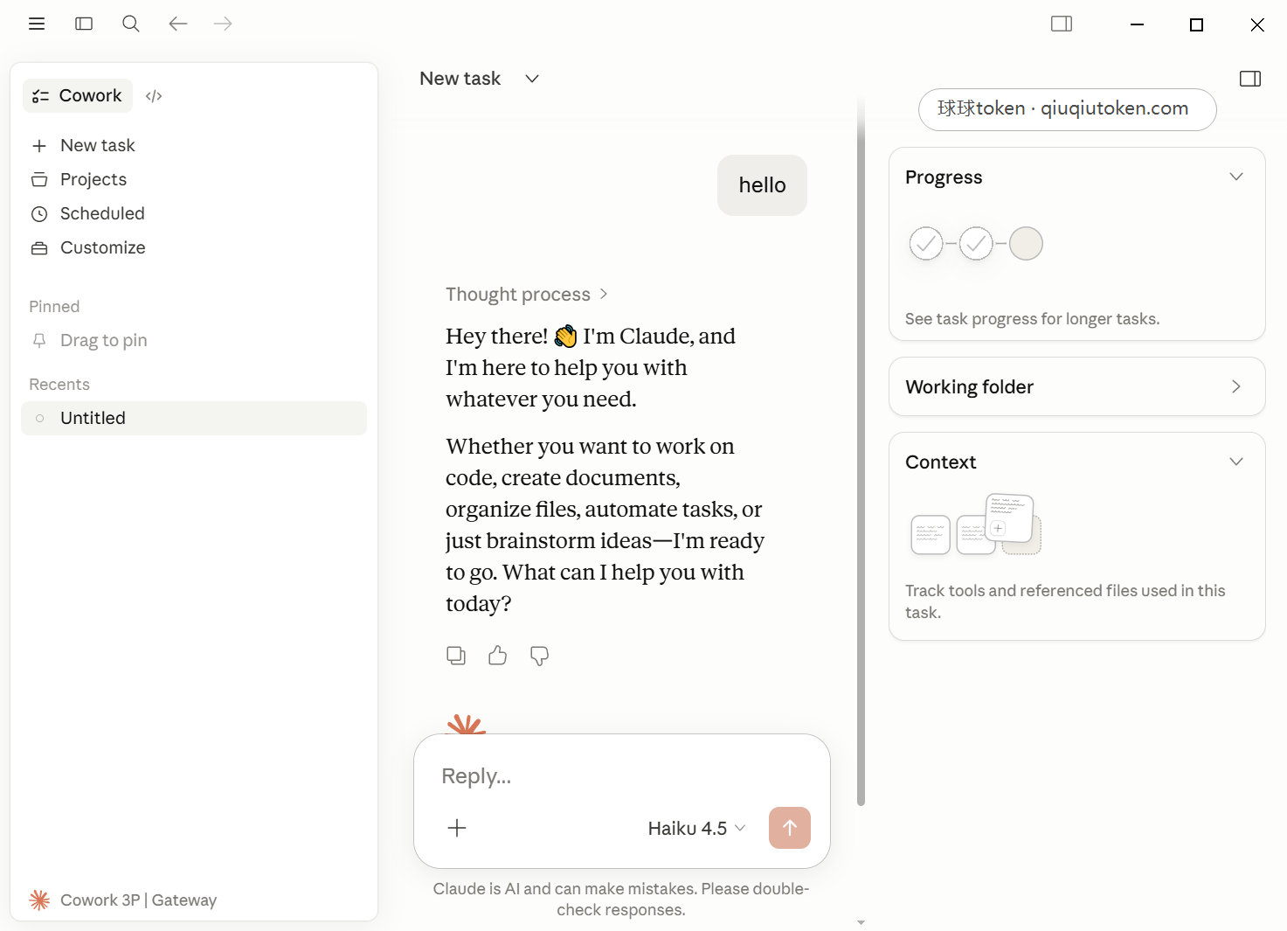Expand the Working folder section
Screen dimensions: 1287x931
click(x=1077, y=386)
